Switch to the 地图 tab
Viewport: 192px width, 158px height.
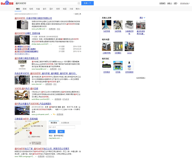(65, 9)
